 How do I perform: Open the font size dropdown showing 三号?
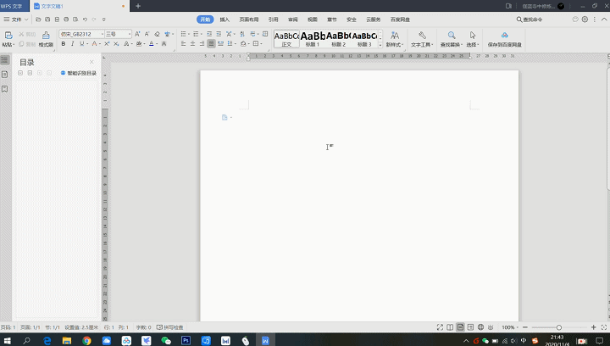click(118, 34)
